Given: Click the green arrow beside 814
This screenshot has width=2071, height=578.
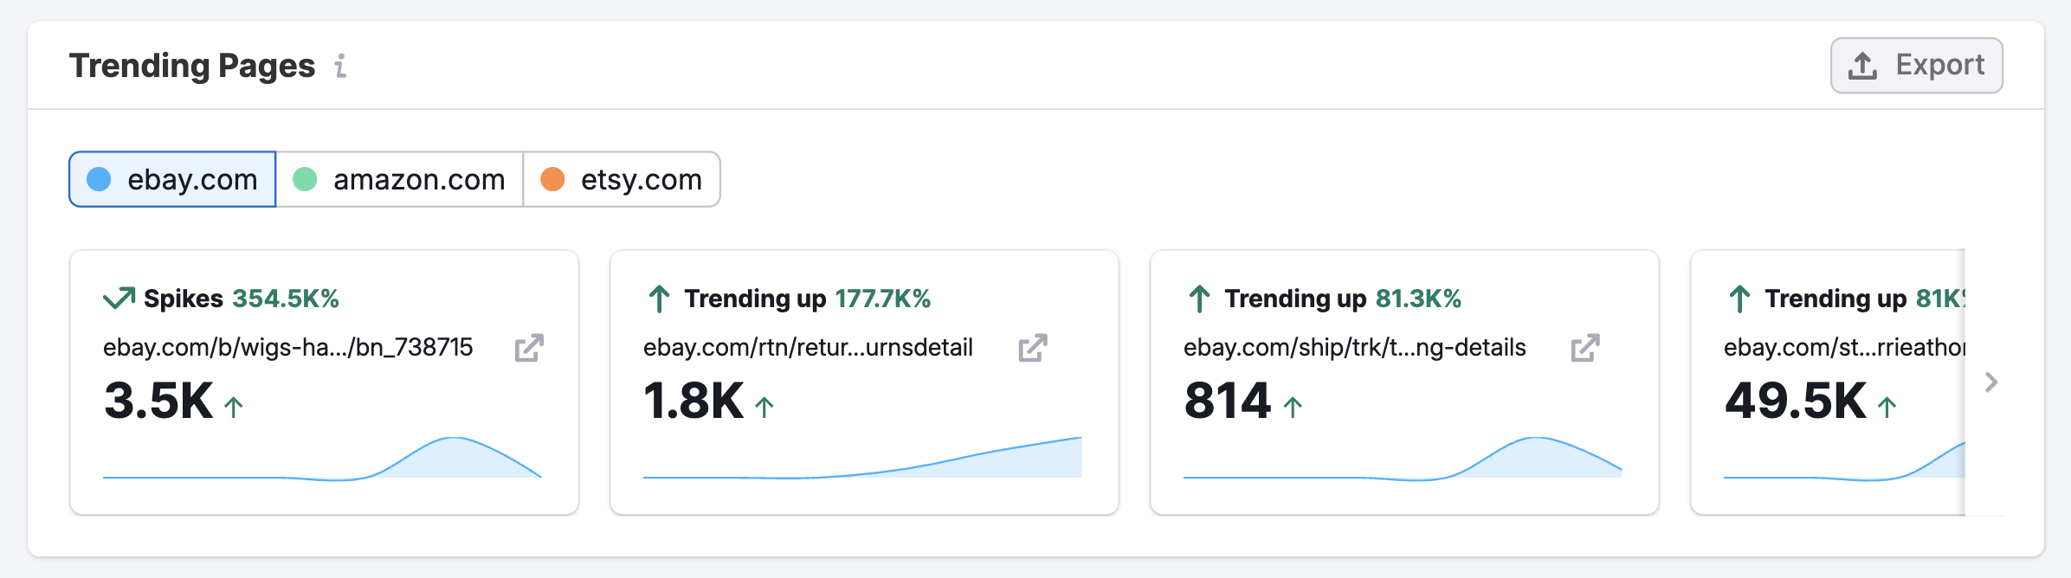Looking at the screenshot, I should coord(1293,407).
